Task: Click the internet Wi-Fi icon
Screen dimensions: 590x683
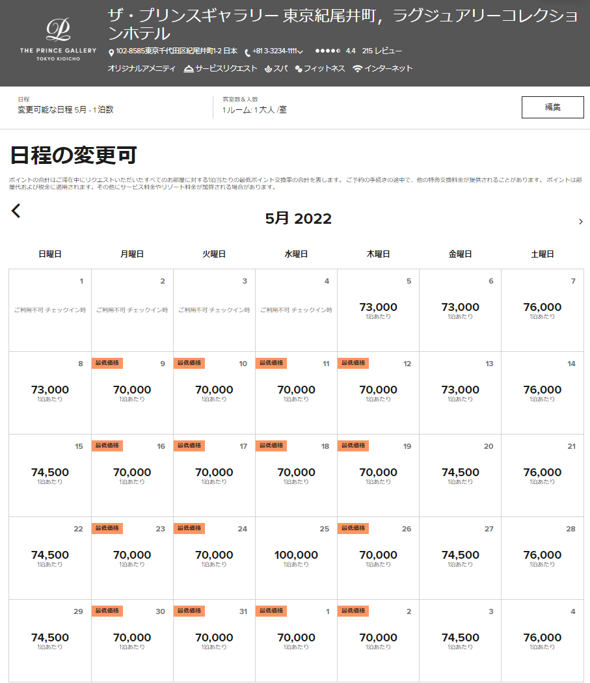Action: (357, 69)
